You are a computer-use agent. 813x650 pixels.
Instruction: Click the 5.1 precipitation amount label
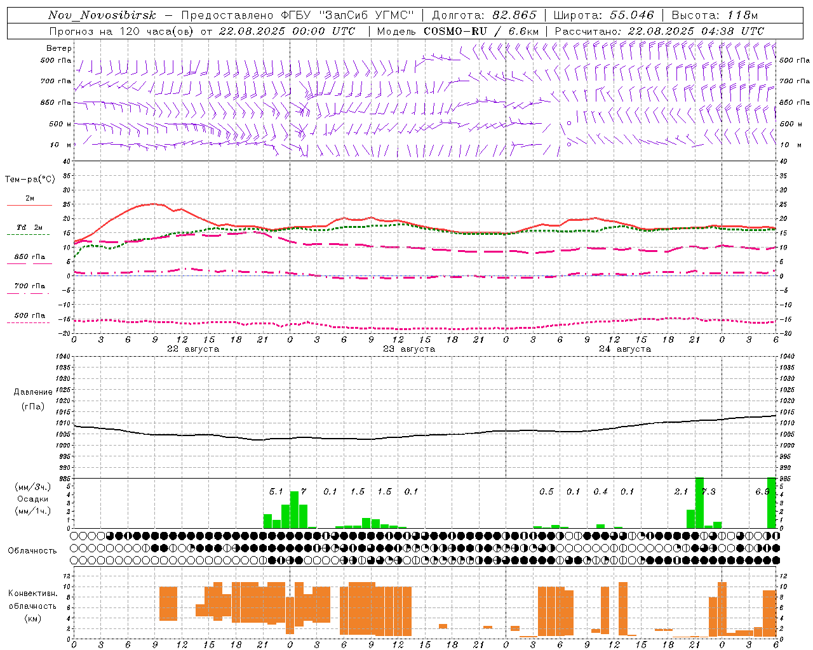[276, 491]
